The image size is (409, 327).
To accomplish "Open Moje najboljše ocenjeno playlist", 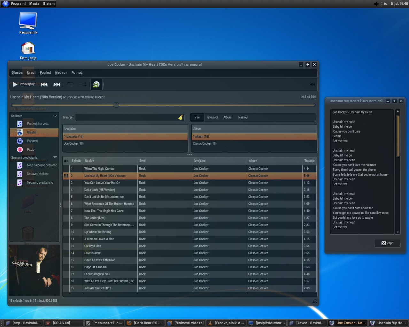I will (x=34, y=165).
